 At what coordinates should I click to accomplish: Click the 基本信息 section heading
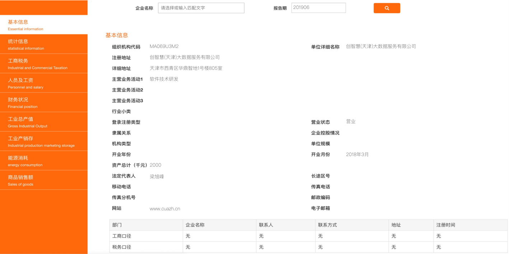[117, 35]
